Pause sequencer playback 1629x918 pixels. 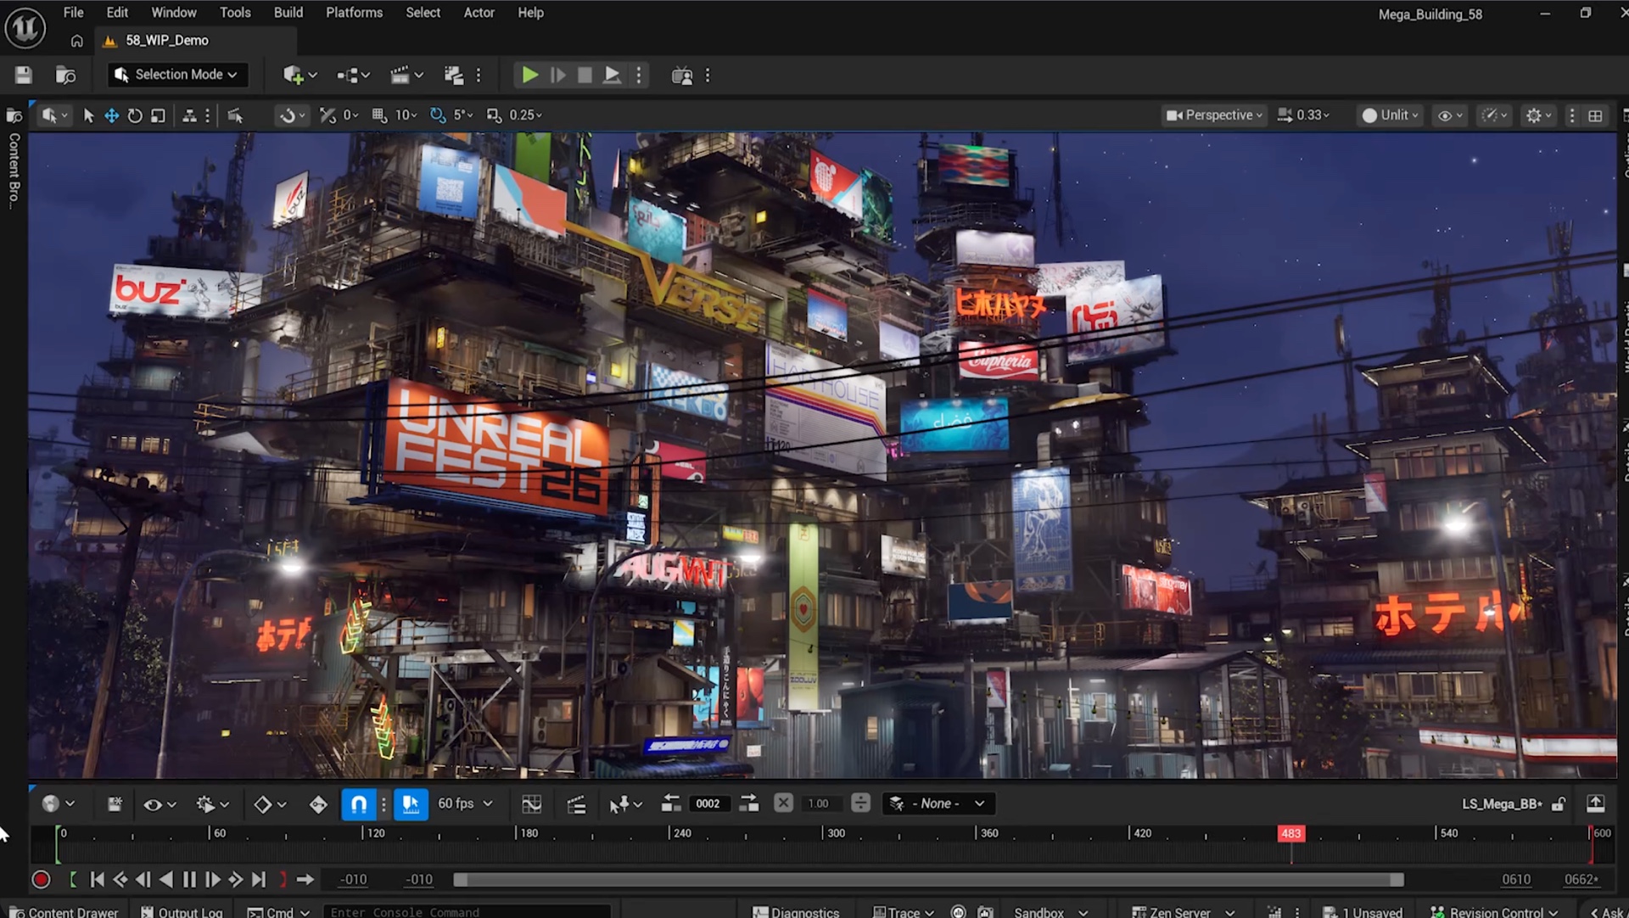(189, 880)
